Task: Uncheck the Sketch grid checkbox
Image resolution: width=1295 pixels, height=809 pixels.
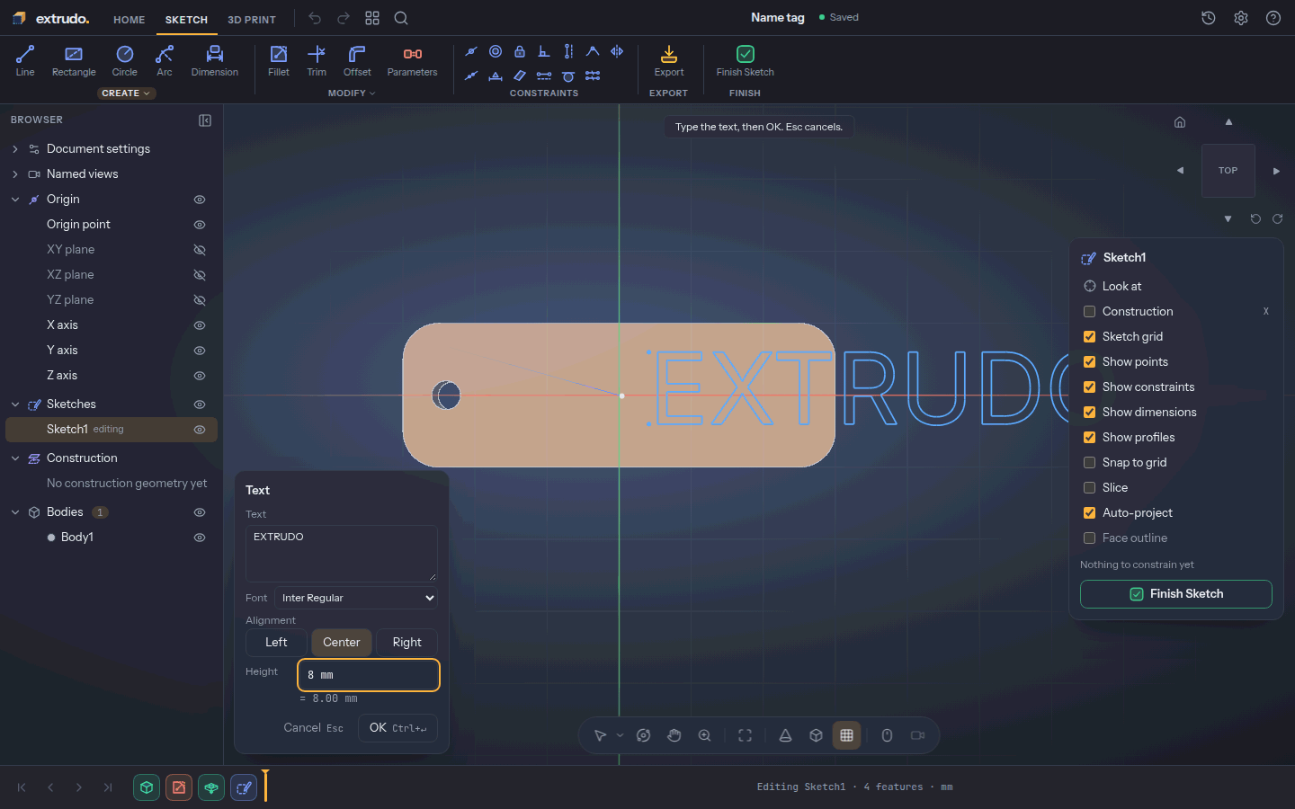Action: pos(1089,337)
